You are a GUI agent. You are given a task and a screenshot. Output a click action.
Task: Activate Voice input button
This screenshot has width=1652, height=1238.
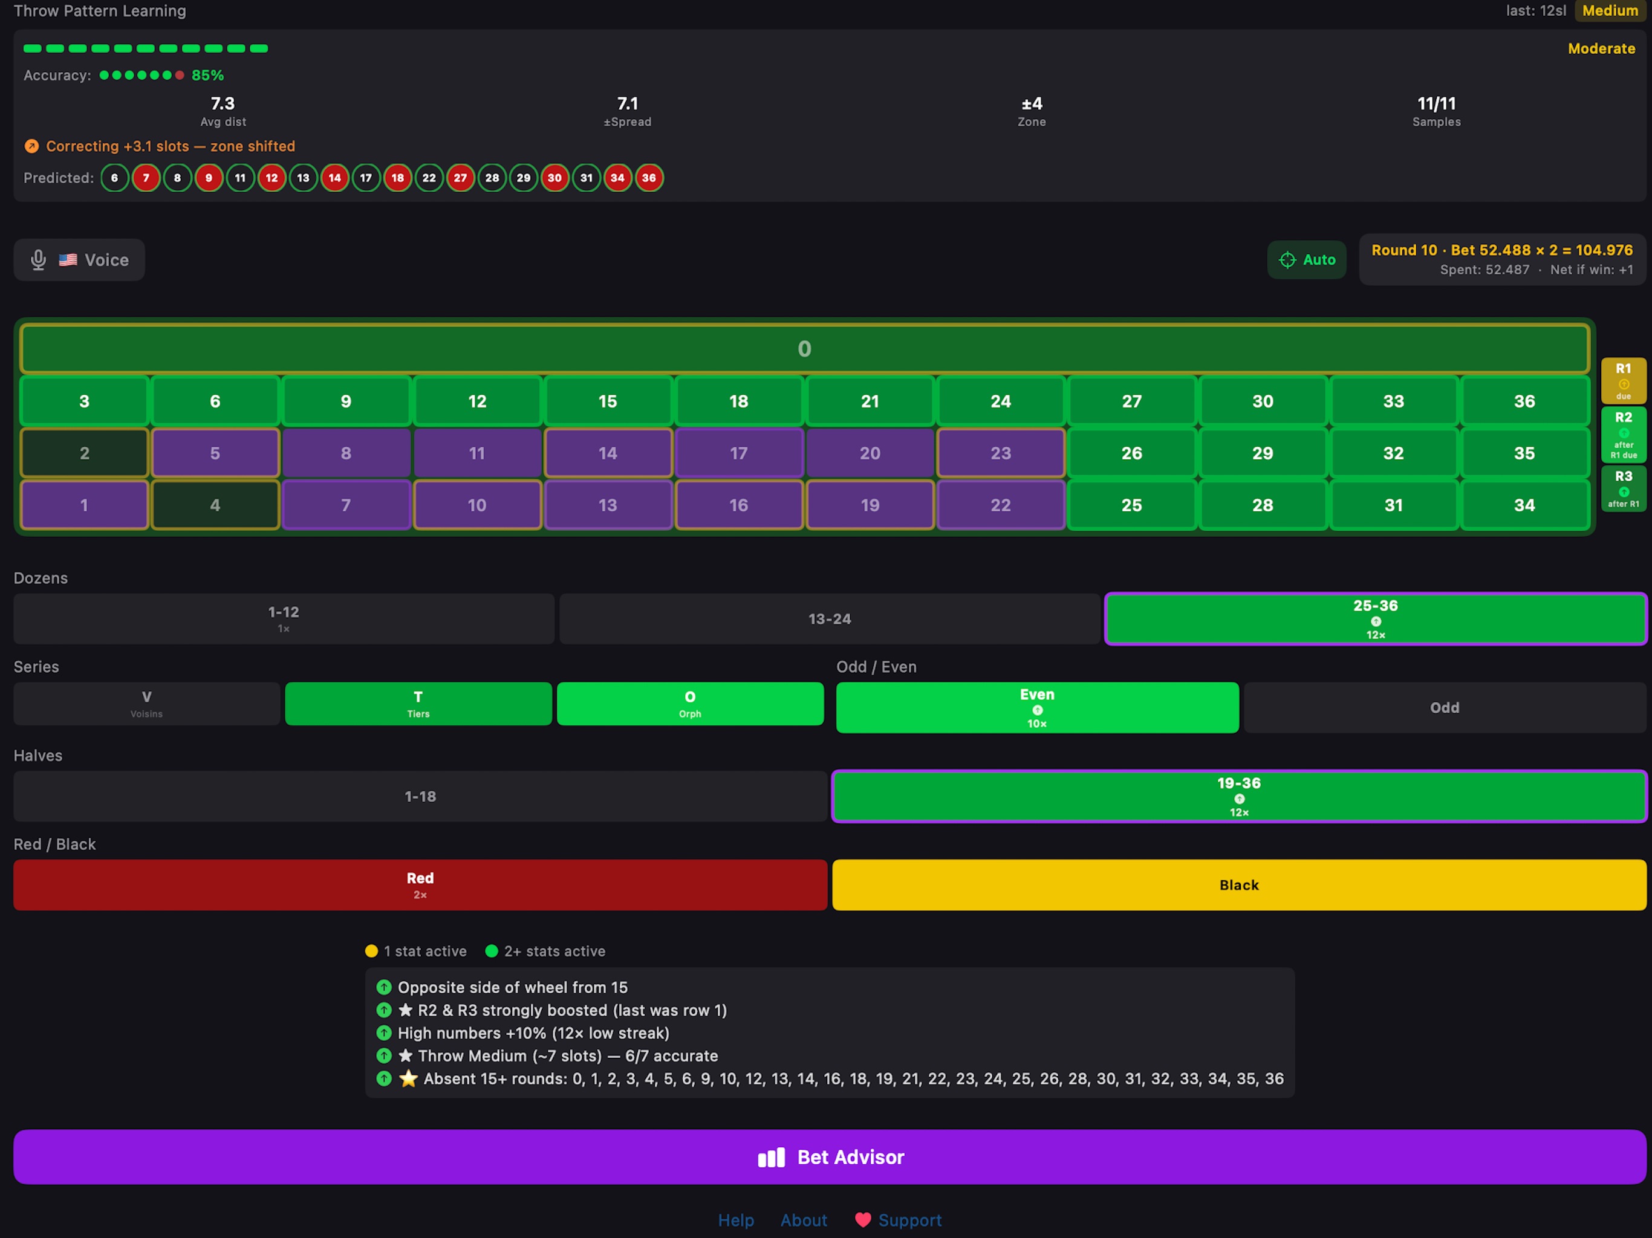coord(79,260)
